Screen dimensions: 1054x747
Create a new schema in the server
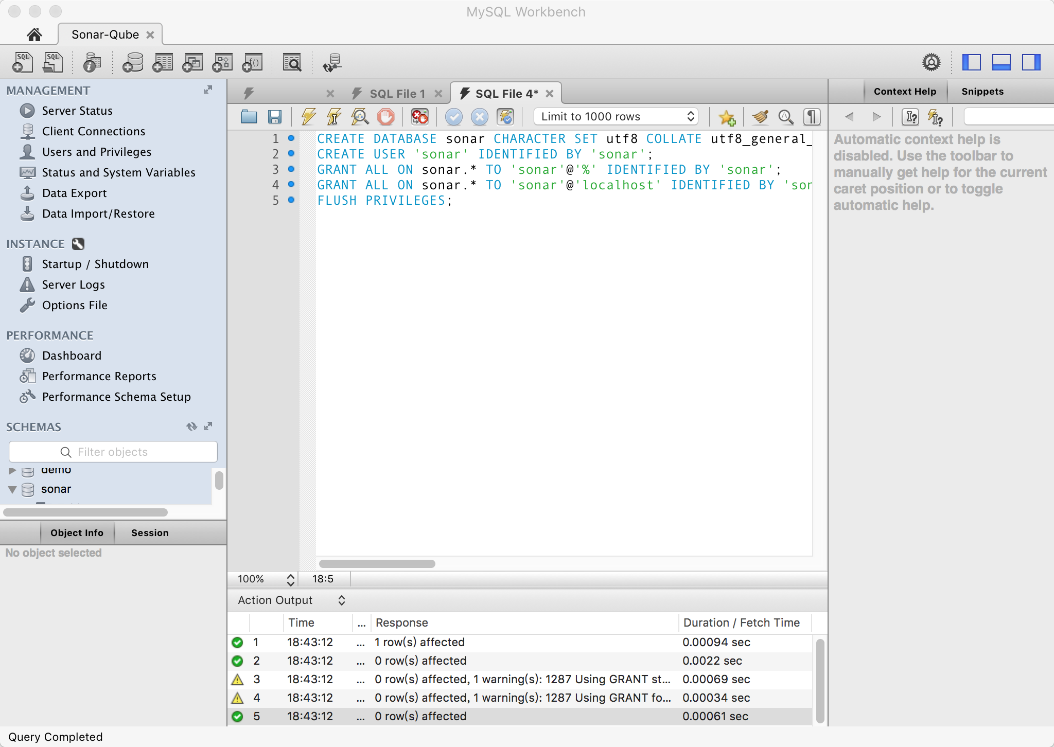pyautogui.click(x=132, y=63)
